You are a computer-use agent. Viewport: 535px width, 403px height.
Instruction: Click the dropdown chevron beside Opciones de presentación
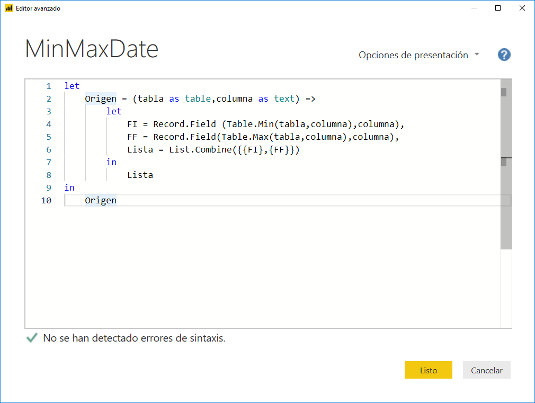[477, 55]
